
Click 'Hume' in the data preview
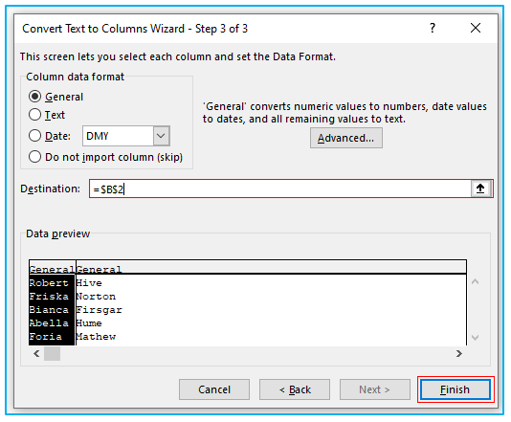point(89,322)
